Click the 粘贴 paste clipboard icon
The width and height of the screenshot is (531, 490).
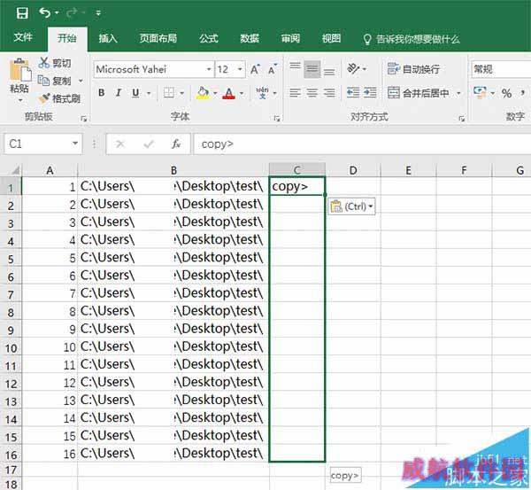(20, 70)
